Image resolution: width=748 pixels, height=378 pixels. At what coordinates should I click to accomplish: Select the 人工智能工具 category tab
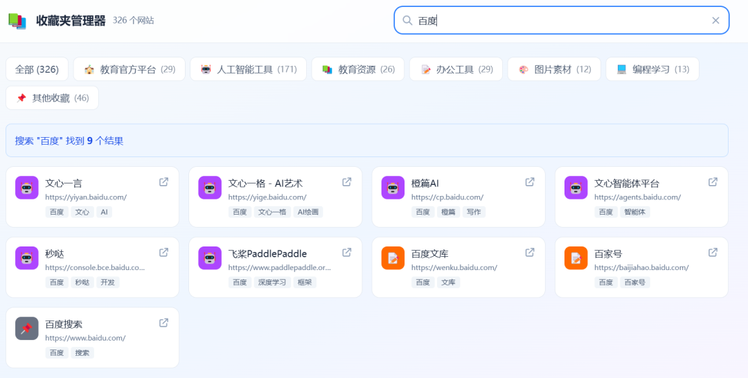click(248, 70)
